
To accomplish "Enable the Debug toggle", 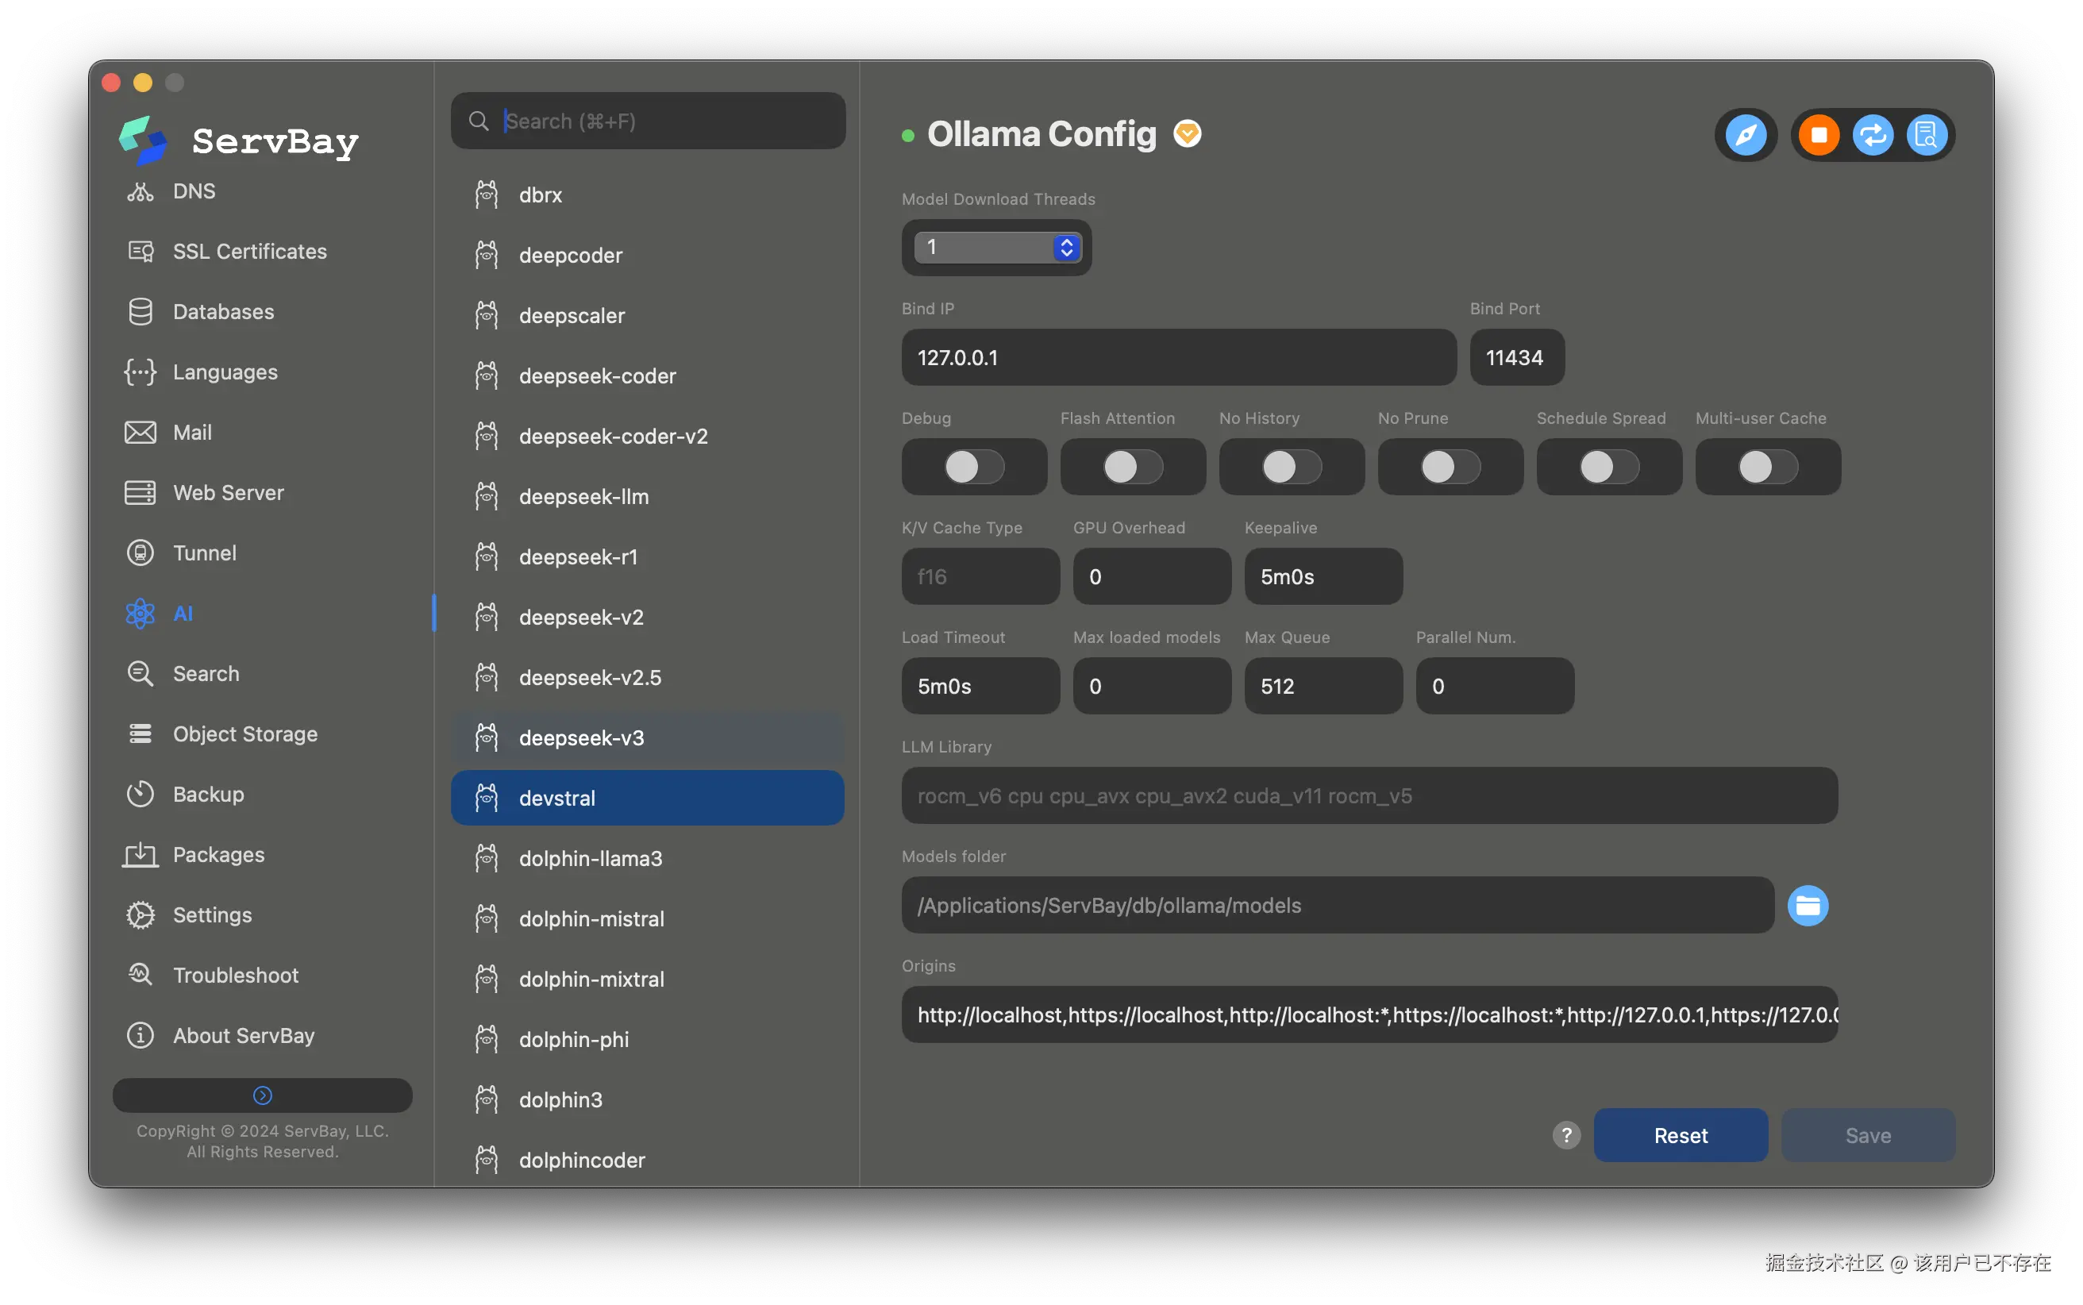I will [x=973, y=467].
